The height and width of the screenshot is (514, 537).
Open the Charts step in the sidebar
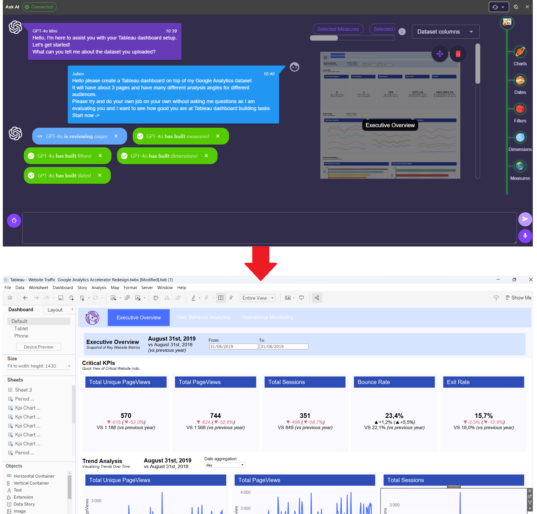click(520, 52)
